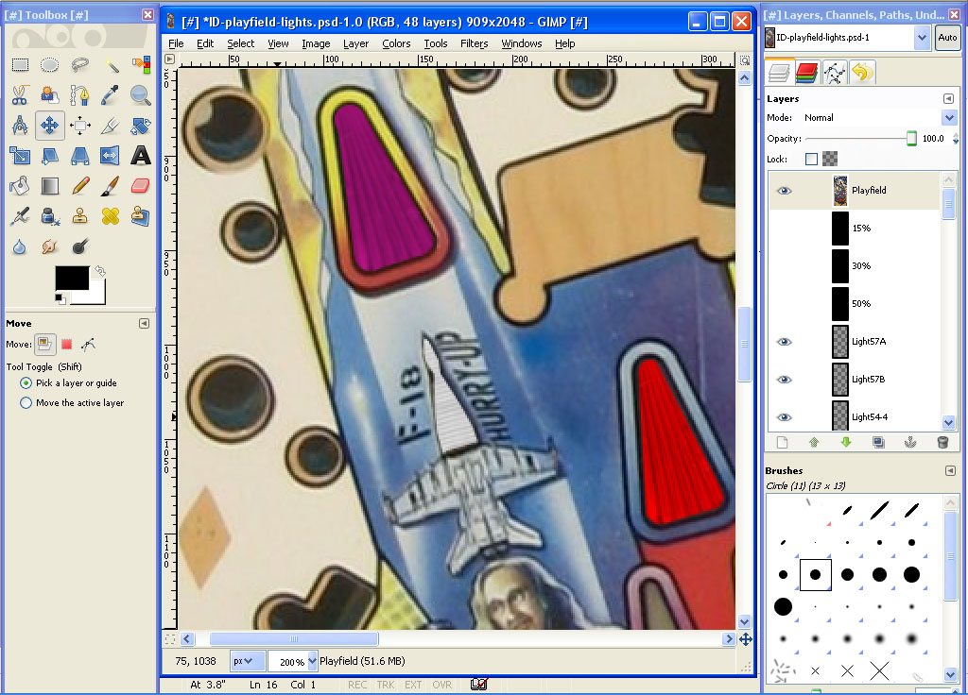The width and height of the screenshot is (968, 695).
Task: Activate the Scissors Select tool
Action: tap(20, 94)
